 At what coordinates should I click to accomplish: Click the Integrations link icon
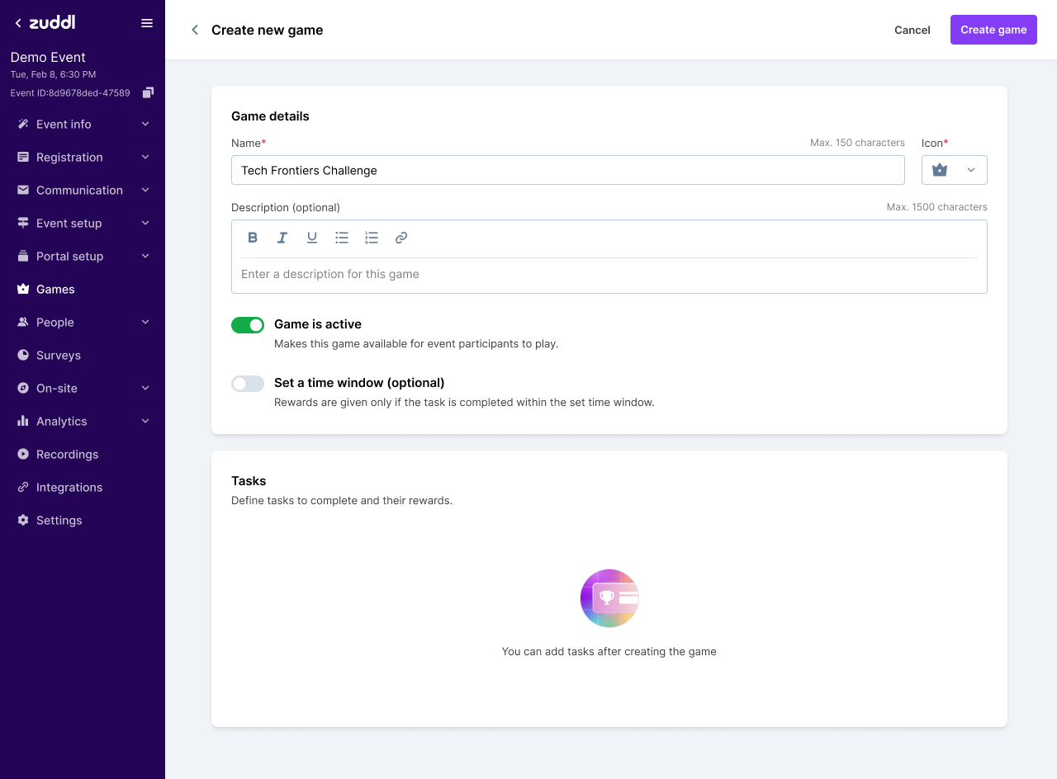pyautogui.click(x=23, y=487)
